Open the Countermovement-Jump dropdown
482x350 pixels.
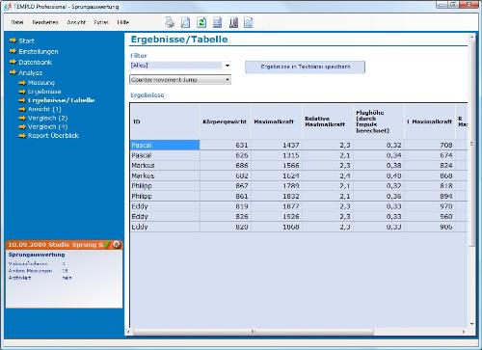(x=180, y=79)
